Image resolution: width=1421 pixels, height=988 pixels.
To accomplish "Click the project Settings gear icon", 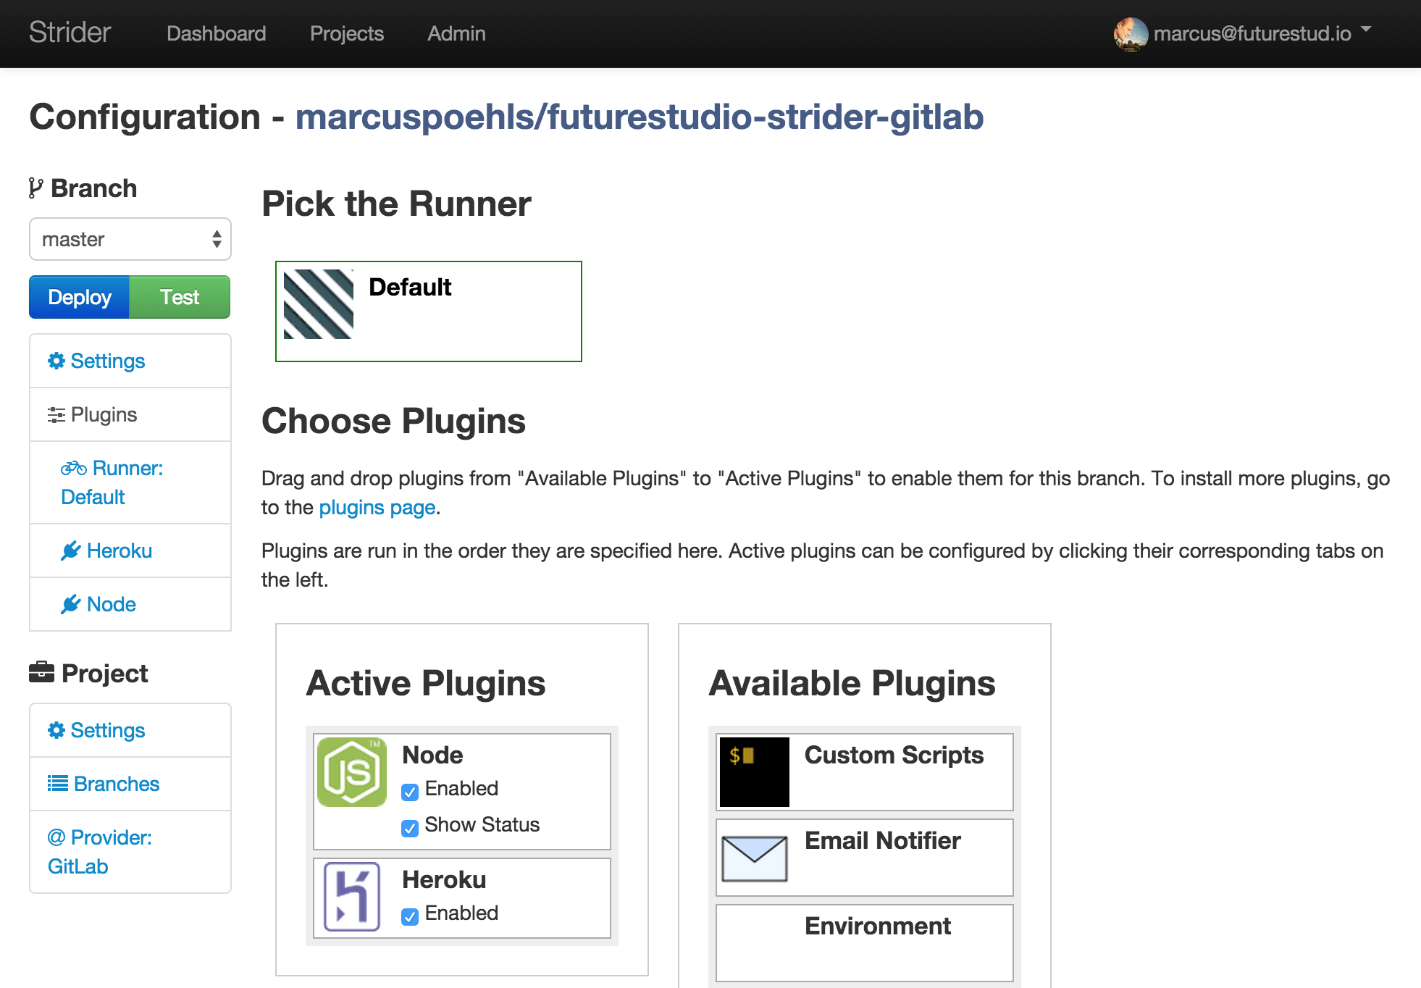I will tap(56, 730).
